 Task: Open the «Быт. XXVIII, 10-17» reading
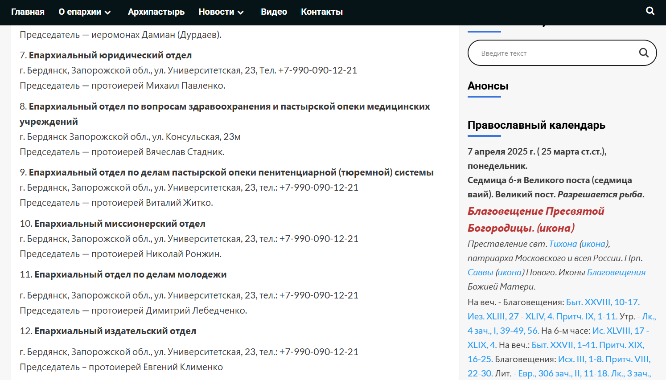coord(602,302)
